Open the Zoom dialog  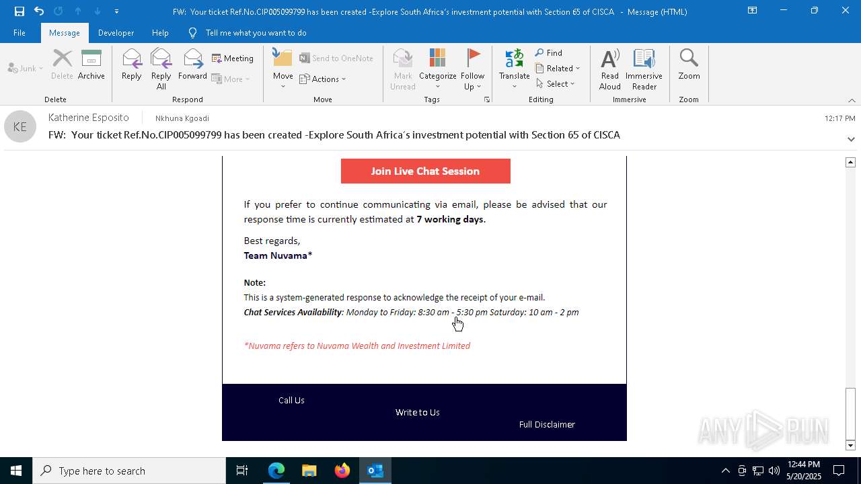click(x=689, y=65)
